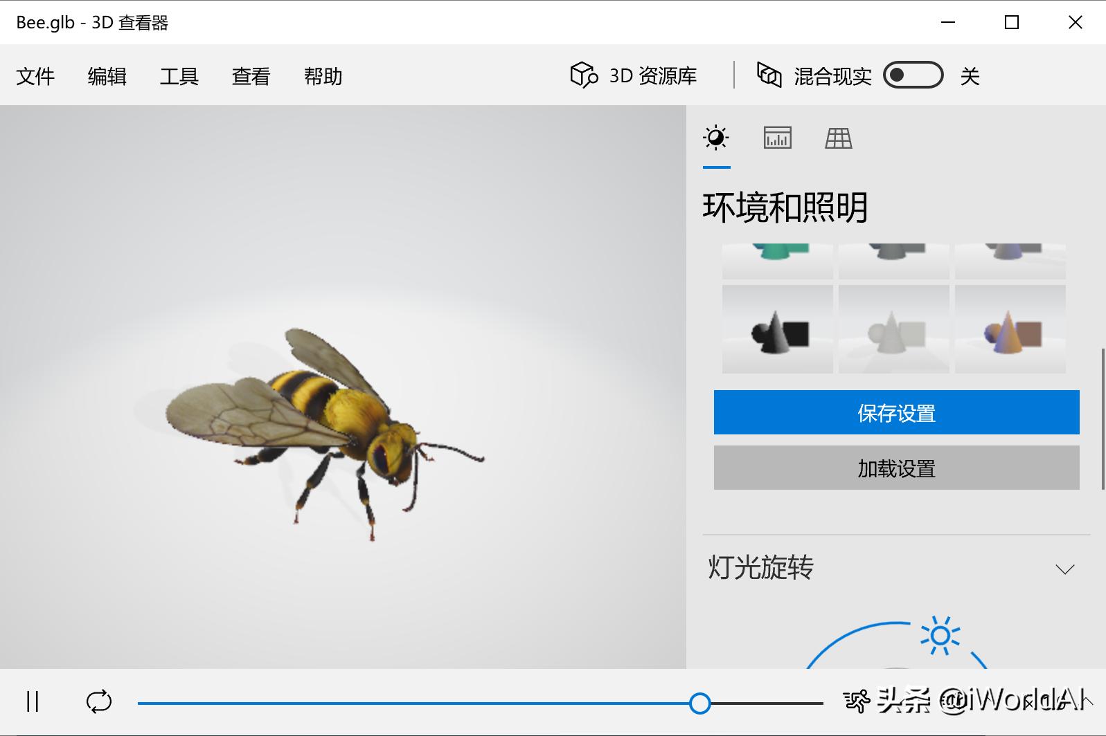The image size is (1106, 736).
Task: Open the grid and views tab
Action: click(839, 138)
